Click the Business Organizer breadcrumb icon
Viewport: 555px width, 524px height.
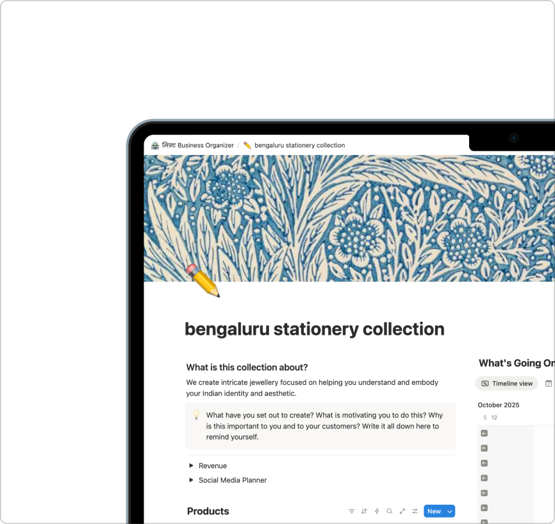click(x=155, y=145)
